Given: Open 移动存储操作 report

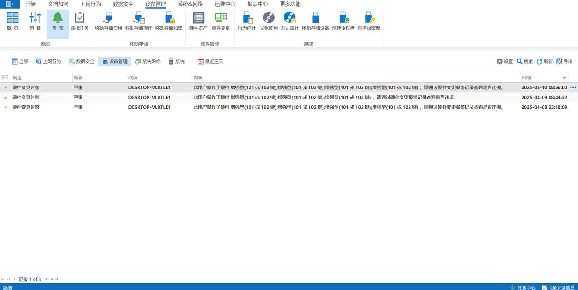Looking at the screenshot, I should 139,22.
